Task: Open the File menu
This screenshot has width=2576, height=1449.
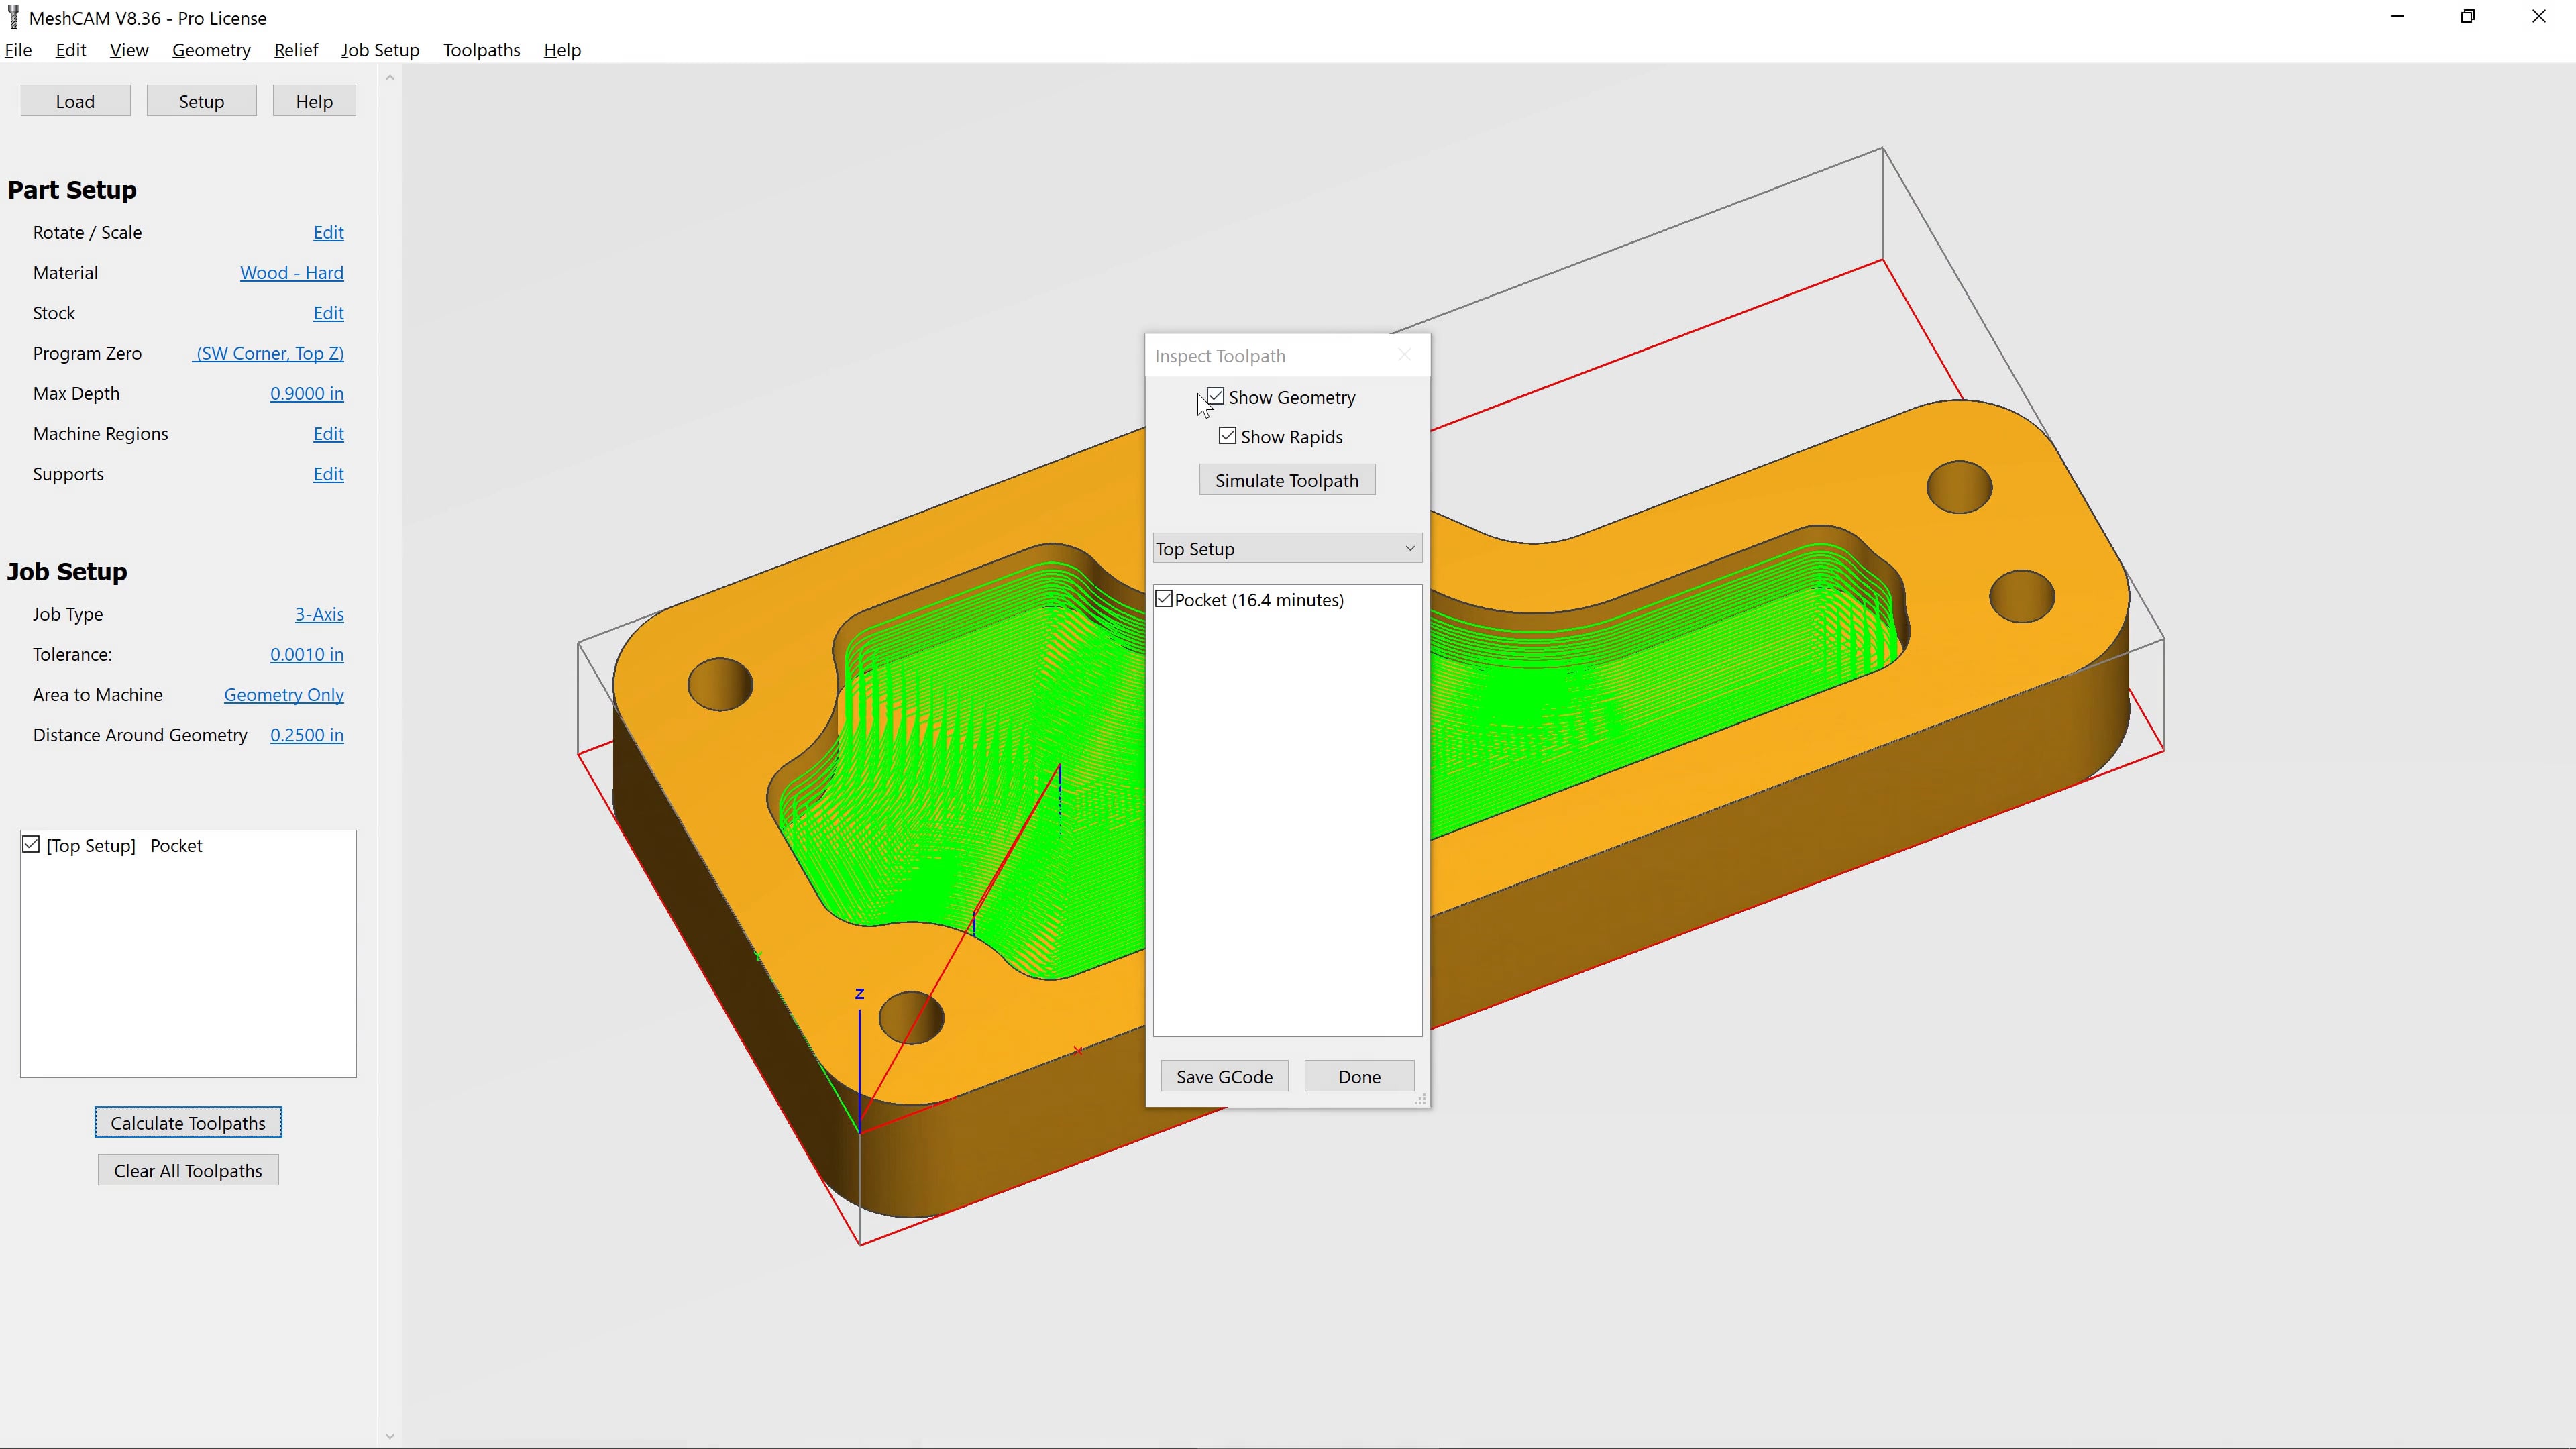Action: pyautogui.click(x=18, y=50)
